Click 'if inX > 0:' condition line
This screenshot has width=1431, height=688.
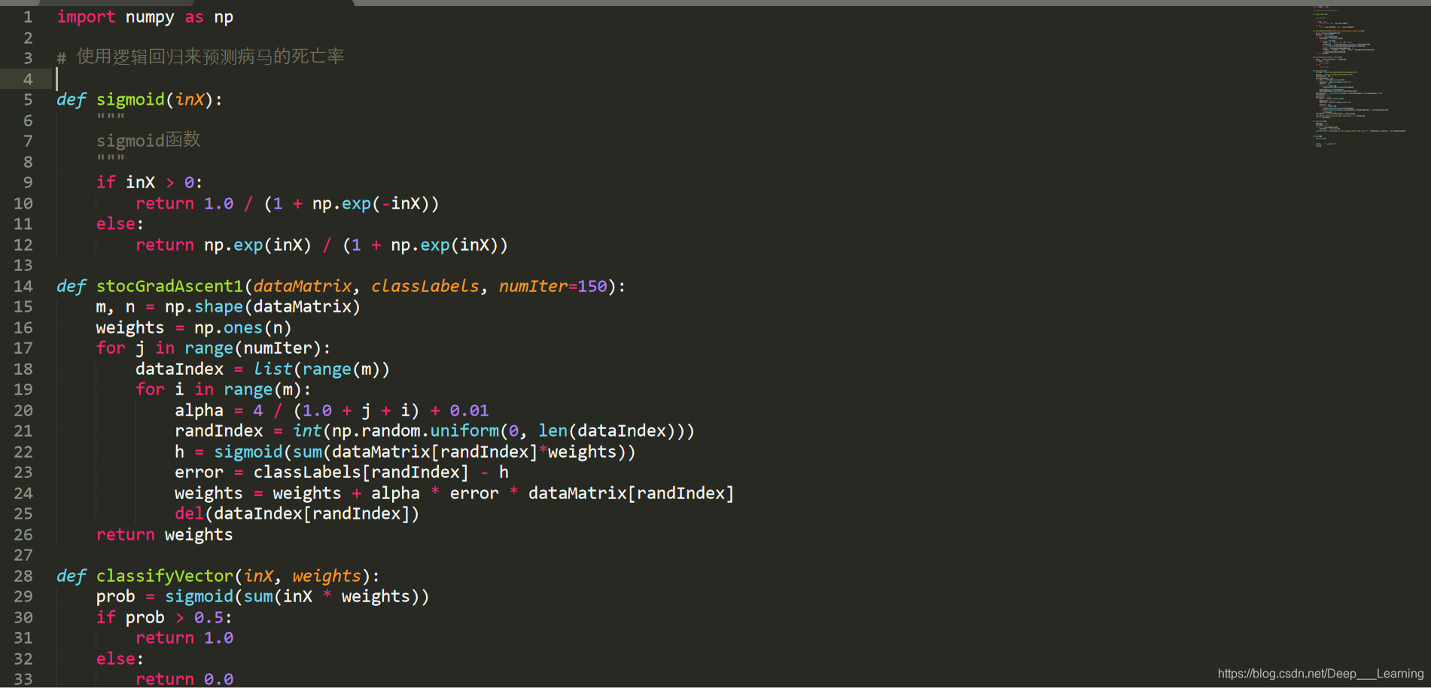149,182
